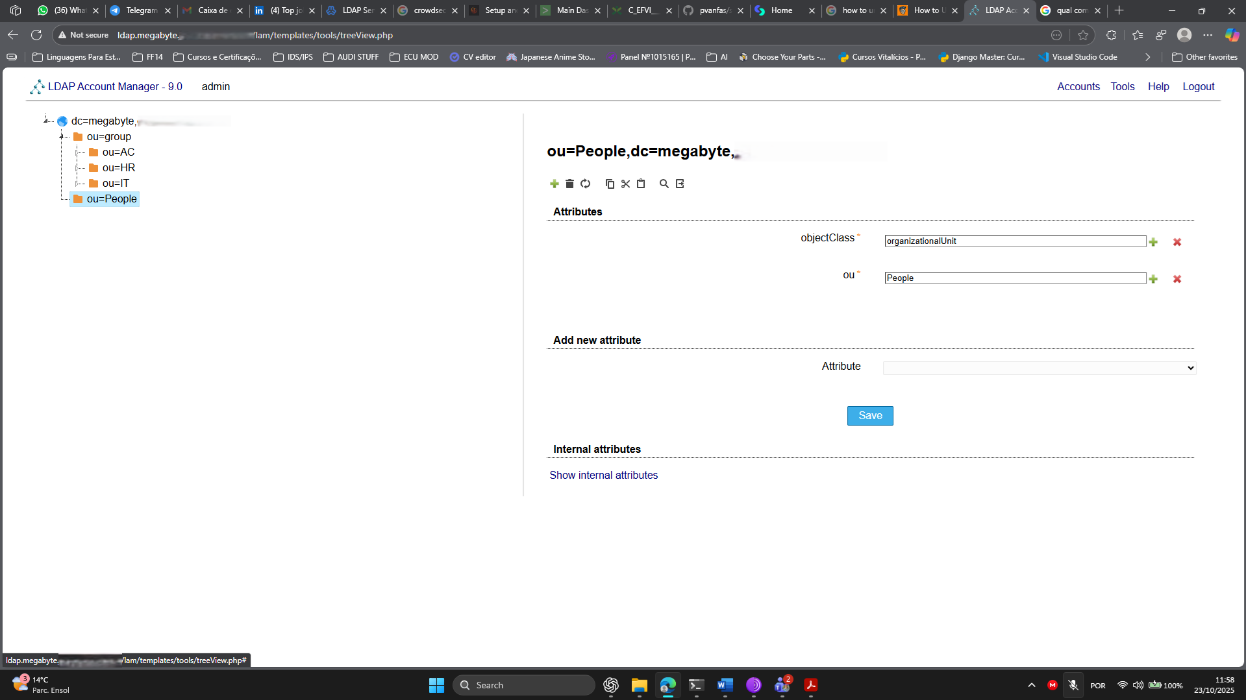The width and height of the screenshot is (1246, 700).
Task: Refresh the entry with the reload icon
Action: tap(586, 184)
